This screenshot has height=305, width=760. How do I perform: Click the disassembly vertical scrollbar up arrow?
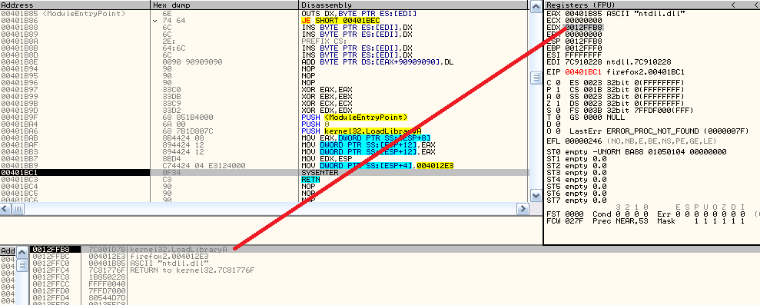(x=536, y=6)
